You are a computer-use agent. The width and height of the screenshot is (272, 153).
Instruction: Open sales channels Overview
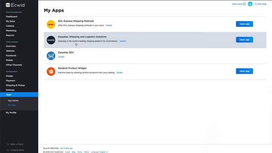[11, 46]
